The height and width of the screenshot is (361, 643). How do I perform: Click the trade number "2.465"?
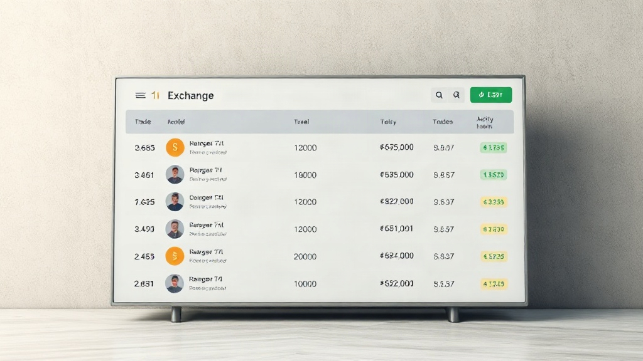tap(144, 256)
